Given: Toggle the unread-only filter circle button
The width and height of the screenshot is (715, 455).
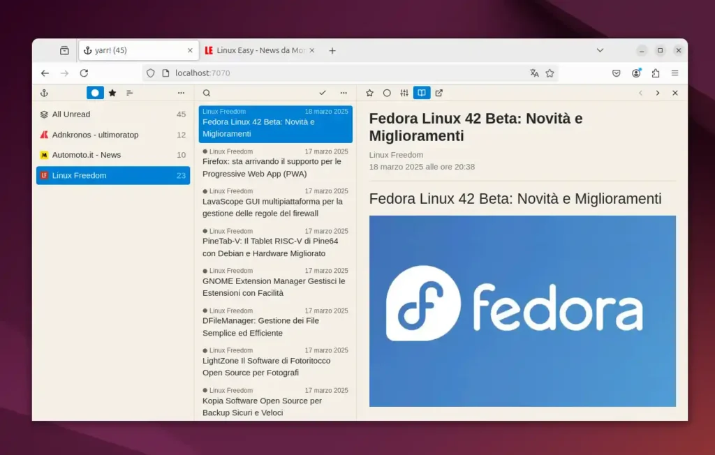Looking at the screenshot, I should tap(95, 93).
